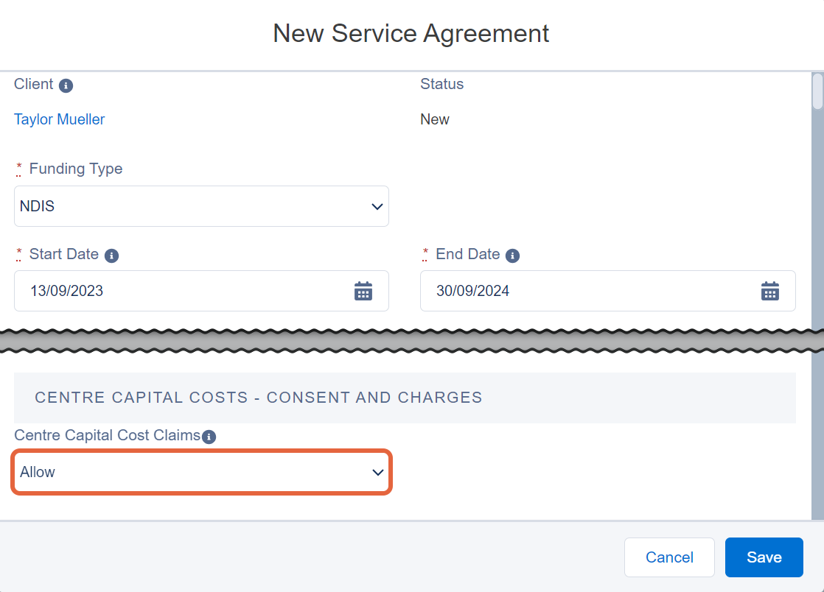
Task: Open Taylor Mueller client record link
Action: tap(60, 119)
